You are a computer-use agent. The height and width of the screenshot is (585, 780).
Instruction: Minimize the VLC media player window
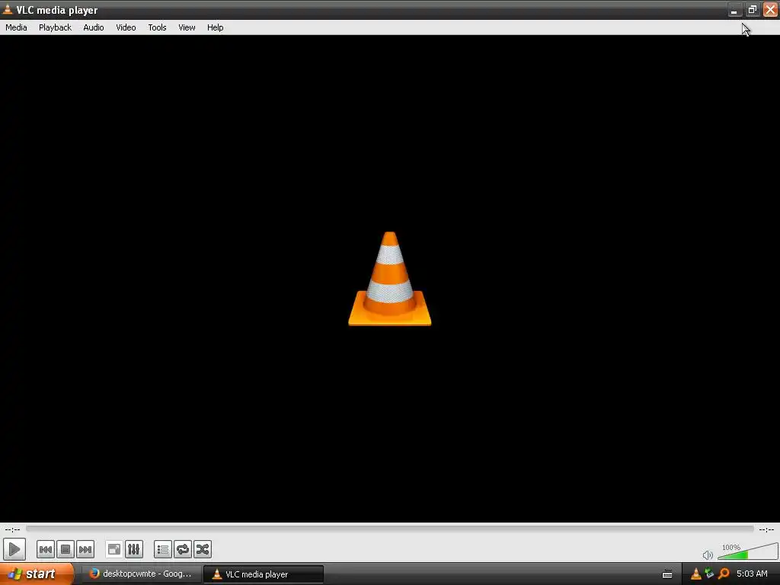click(734, 10)
